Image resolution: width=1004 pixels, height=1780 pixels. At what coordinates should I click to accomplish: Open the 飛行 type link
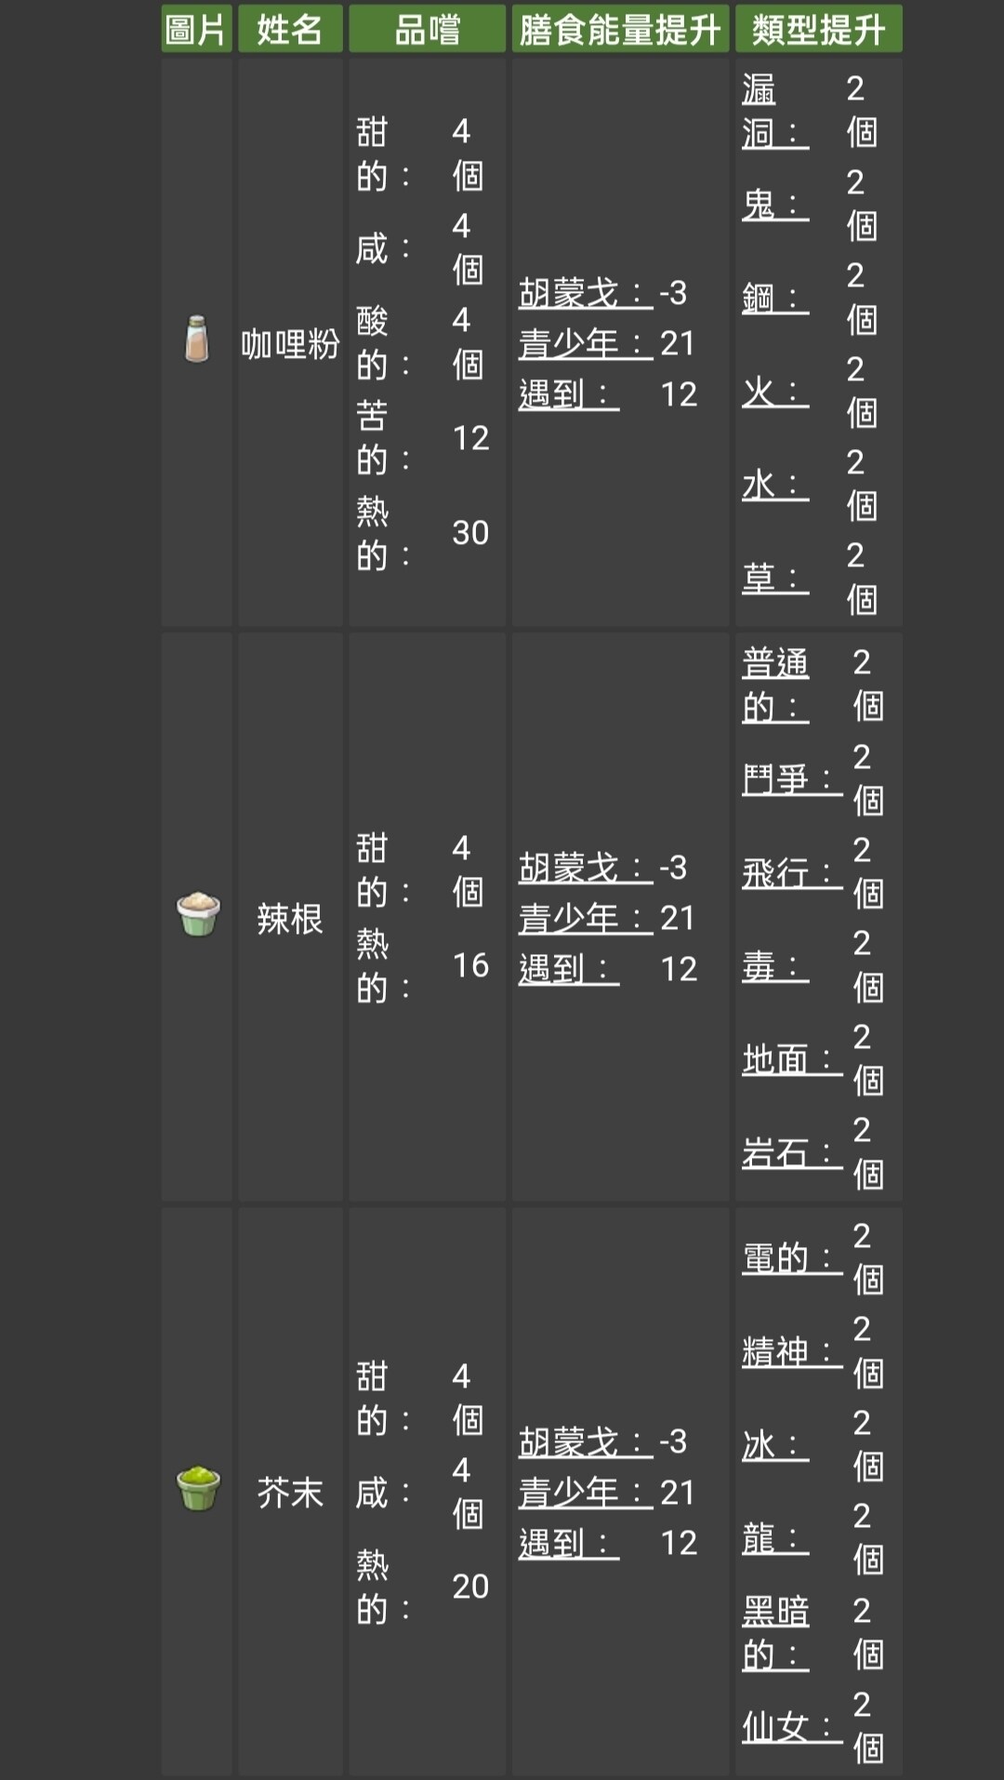pyautogui.click(x=792, y=872)
